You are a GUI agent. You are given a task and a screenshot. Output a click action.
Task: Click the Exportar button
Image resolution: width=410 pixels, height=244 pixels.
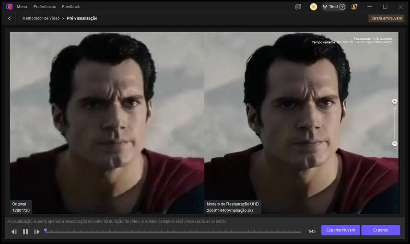pyautogui.click(x=380, y=230)
